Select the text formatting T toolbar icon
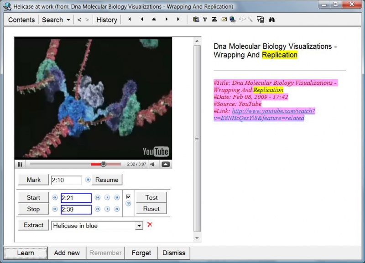Image resolution: width=365 pixels, height=263 pixels. point(205,19)
